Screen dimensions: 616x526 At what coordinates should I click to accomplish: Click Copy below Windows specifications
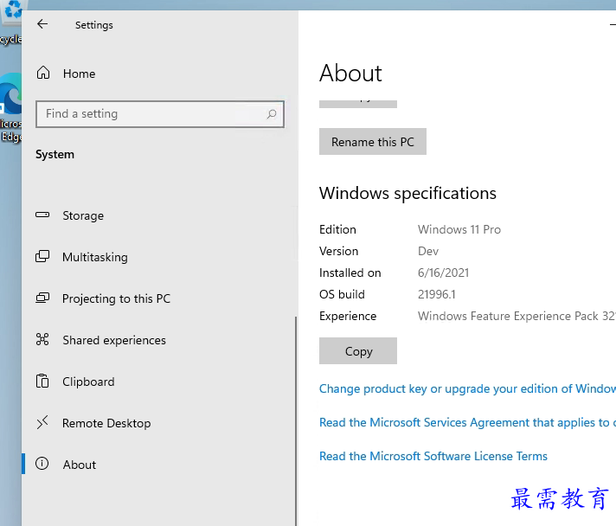(x=358, y=351)
